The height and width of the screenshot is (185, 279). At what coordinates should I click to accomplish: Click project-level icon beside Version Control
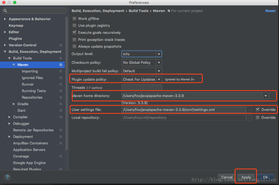pos(61,45)
